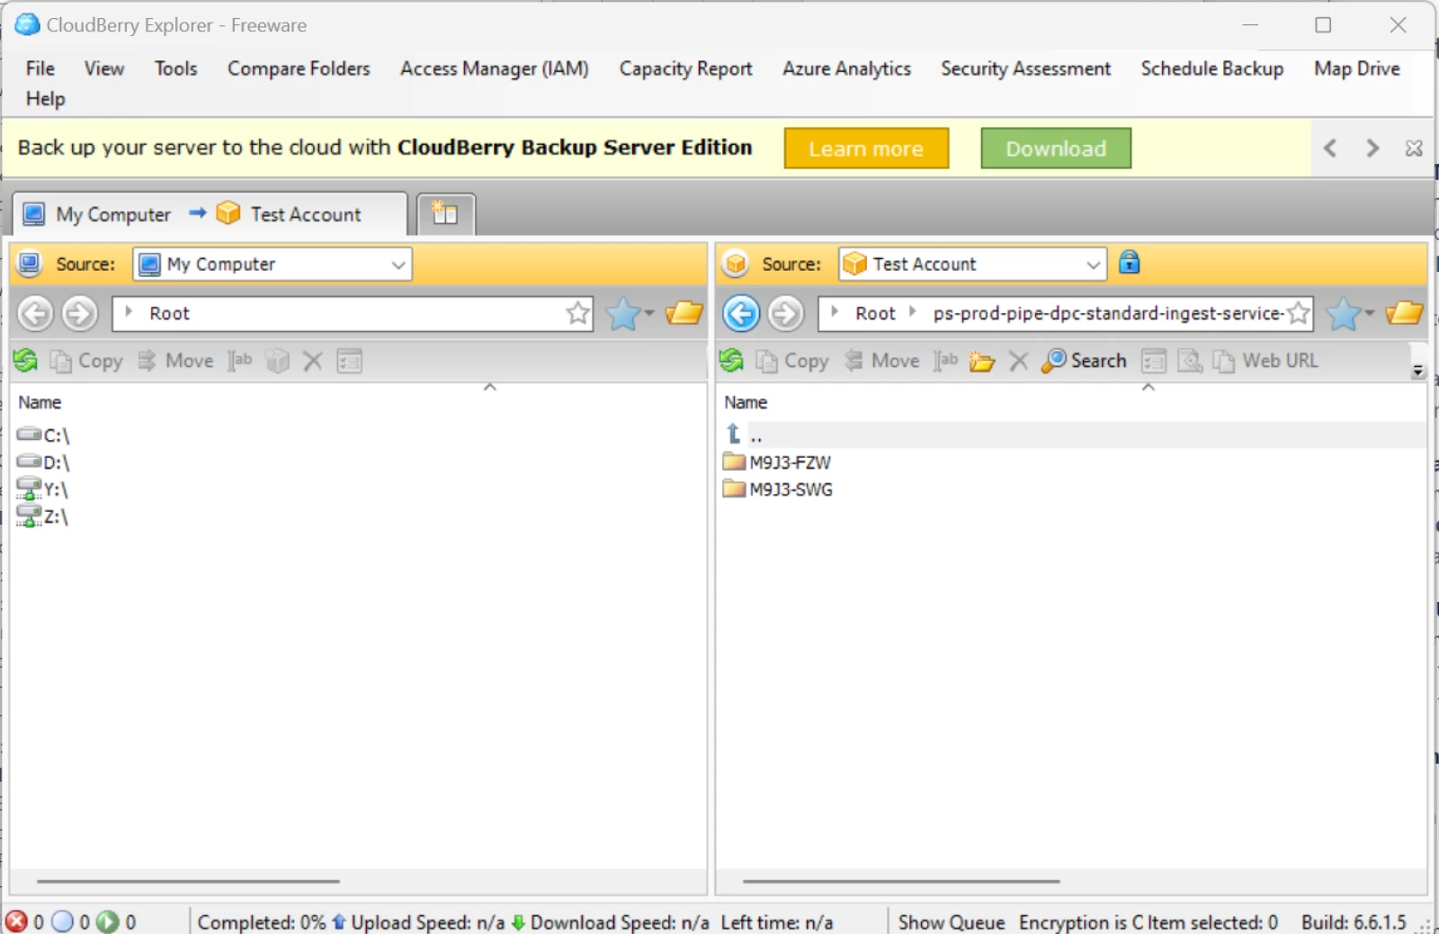Screen dimensions: 1439x934
Task: Select the Z:\ network drive
Action: pos(42,516)
